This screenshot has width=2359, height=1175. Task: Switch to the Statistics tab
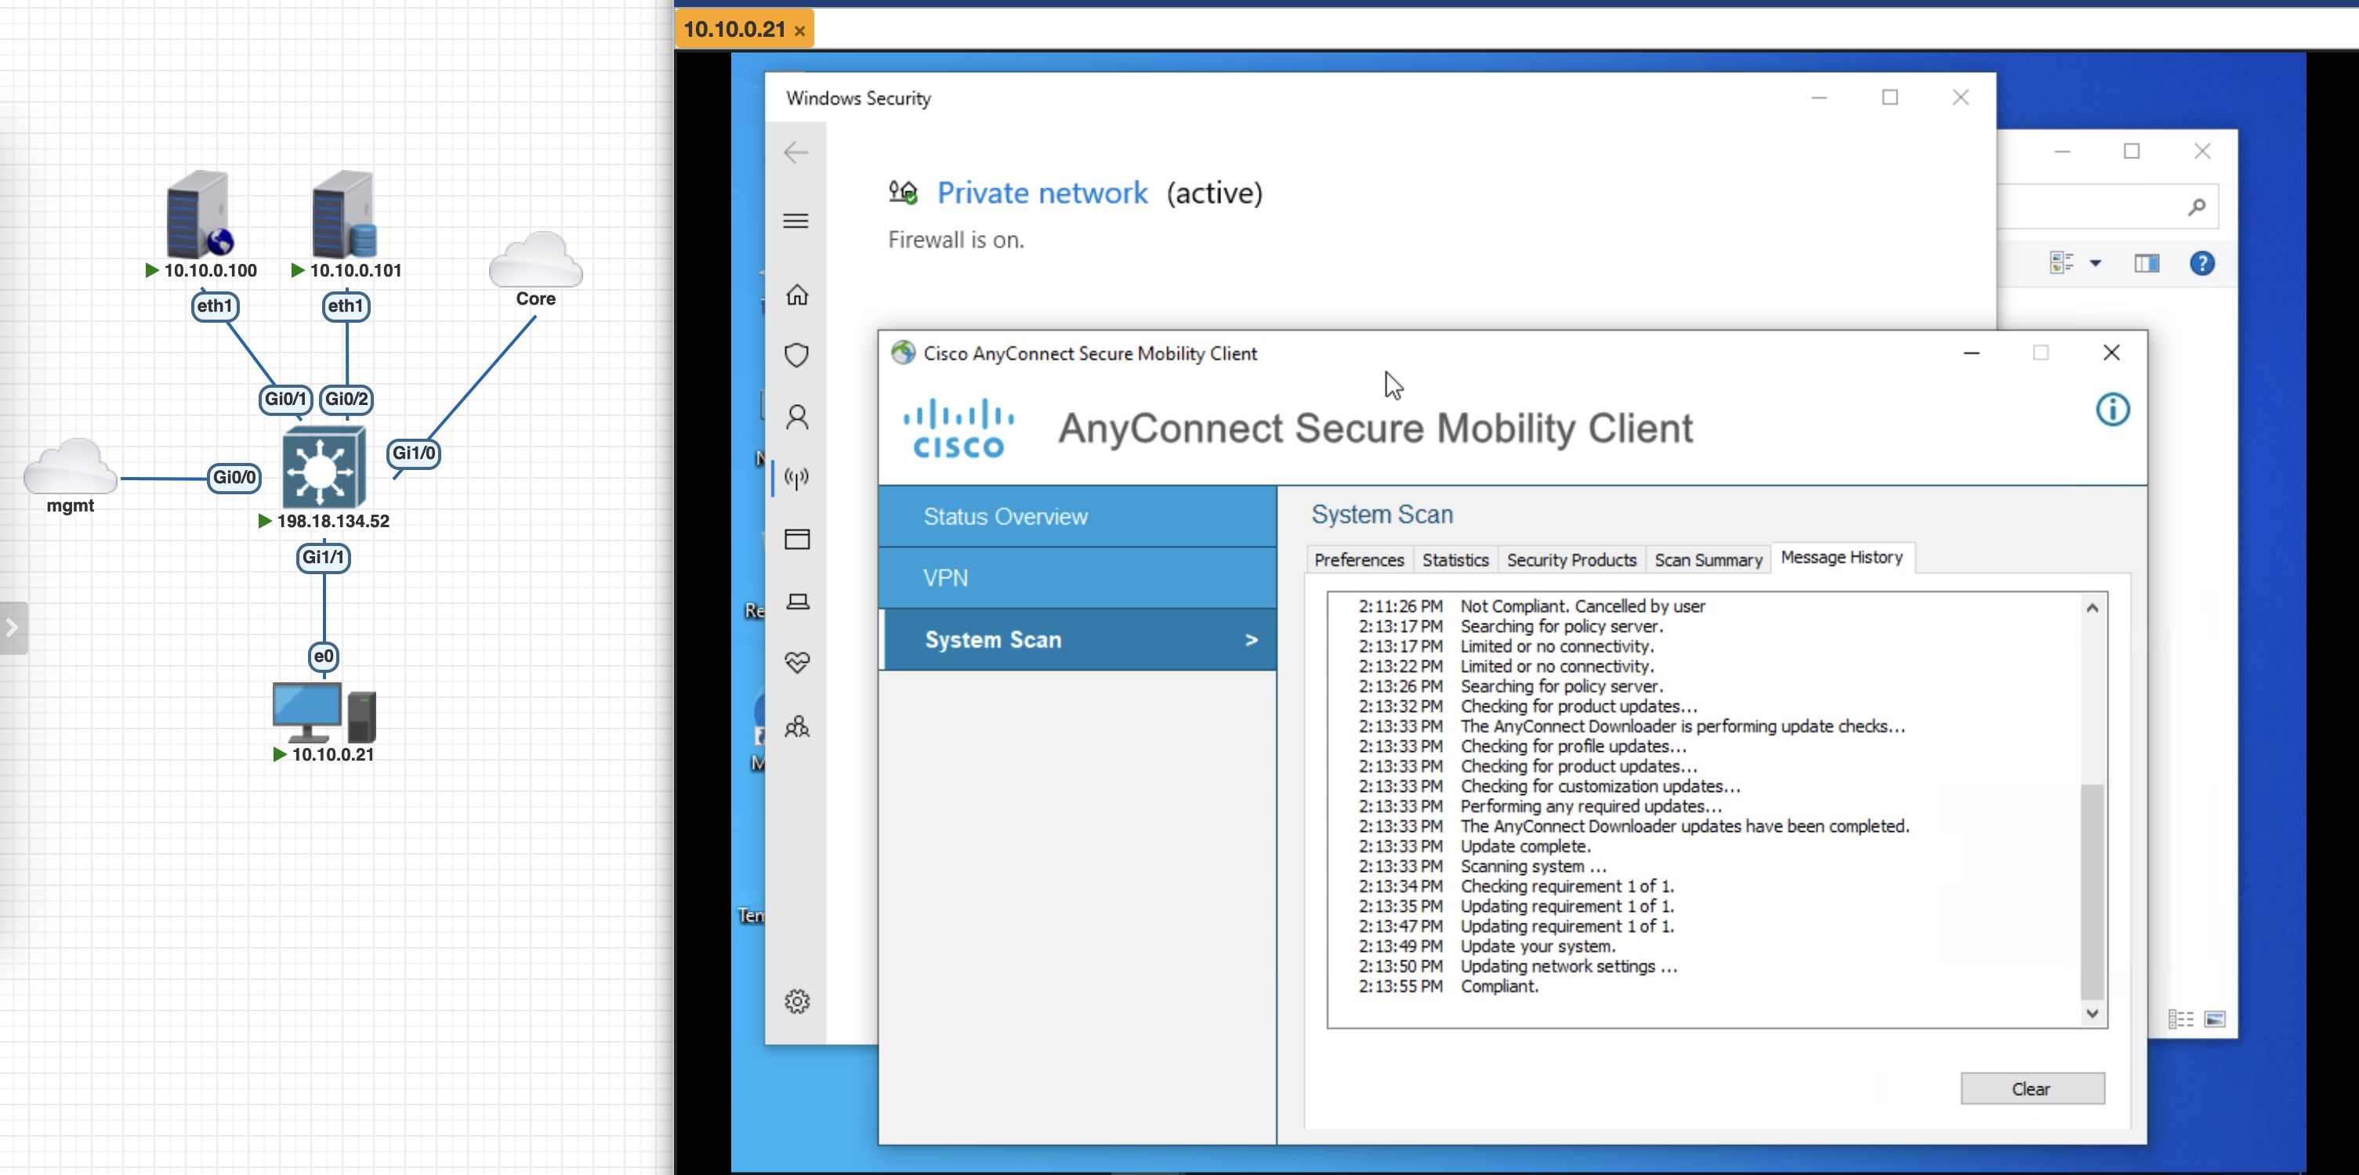(1455, 560)
